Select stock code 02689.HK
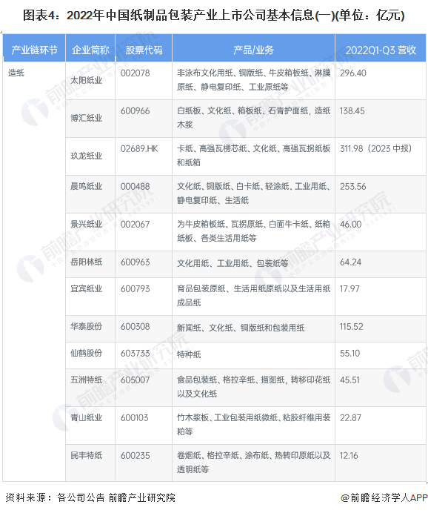The width and height of the screenshot is (428, 513). (x=139, y=148)
